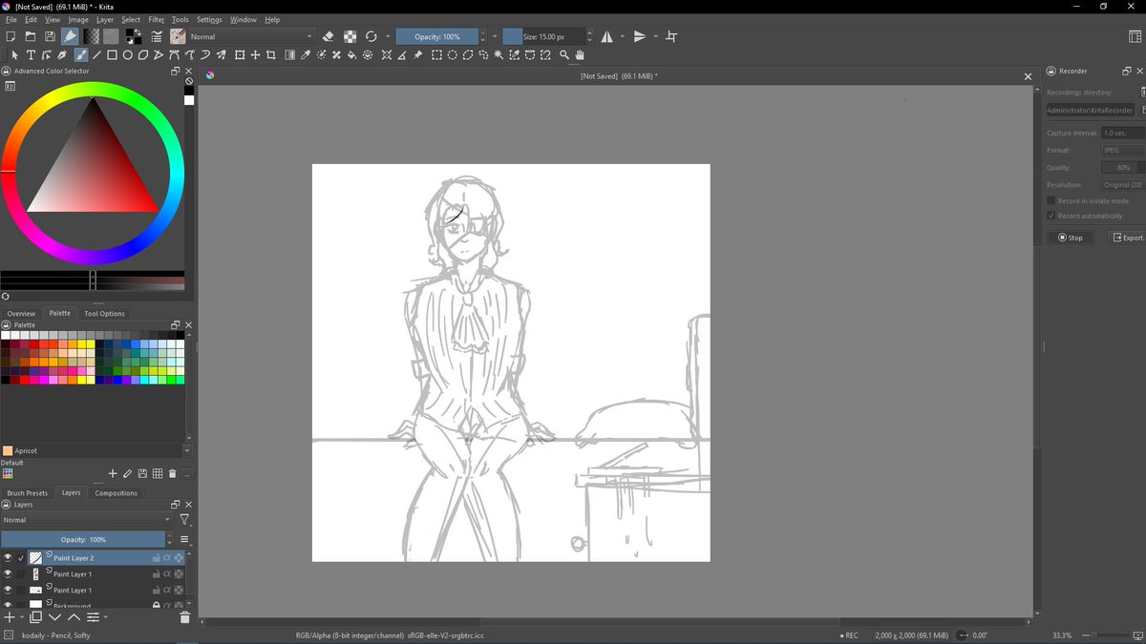The width and height of the screenshot is (1146, 644).
Task: Toggle the checkbox on Paint Layer 2
Action: click(21, 558)
